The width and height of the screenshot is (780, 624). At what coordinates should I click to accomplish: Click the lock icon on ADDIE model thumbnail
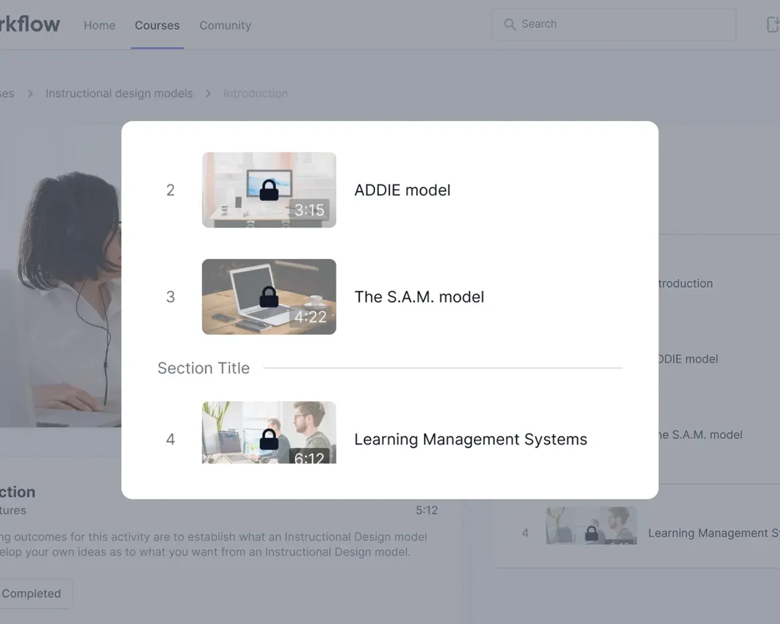tap(269, 189)
